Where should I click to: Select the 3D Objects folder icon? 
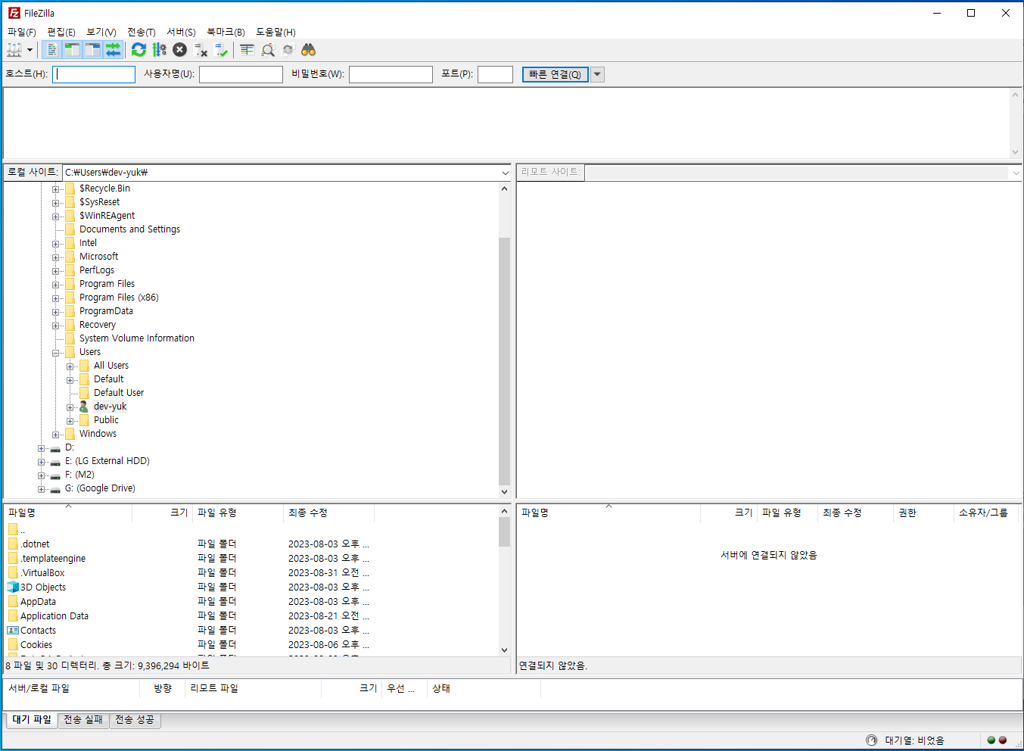13,587
